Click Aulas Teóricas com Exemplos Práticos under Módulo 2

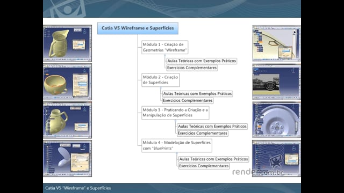(197, 94)
